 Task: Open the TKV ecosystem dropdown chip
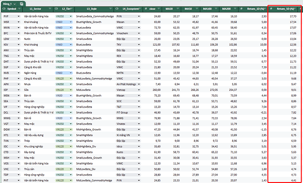click(x=128, y=45)
